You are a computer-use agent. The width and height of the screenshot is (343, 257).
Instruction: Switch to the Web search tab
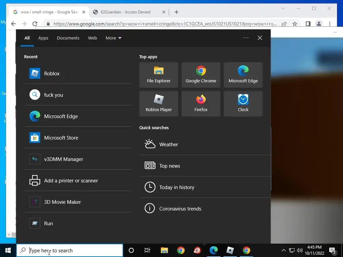(x=92, y=38)
